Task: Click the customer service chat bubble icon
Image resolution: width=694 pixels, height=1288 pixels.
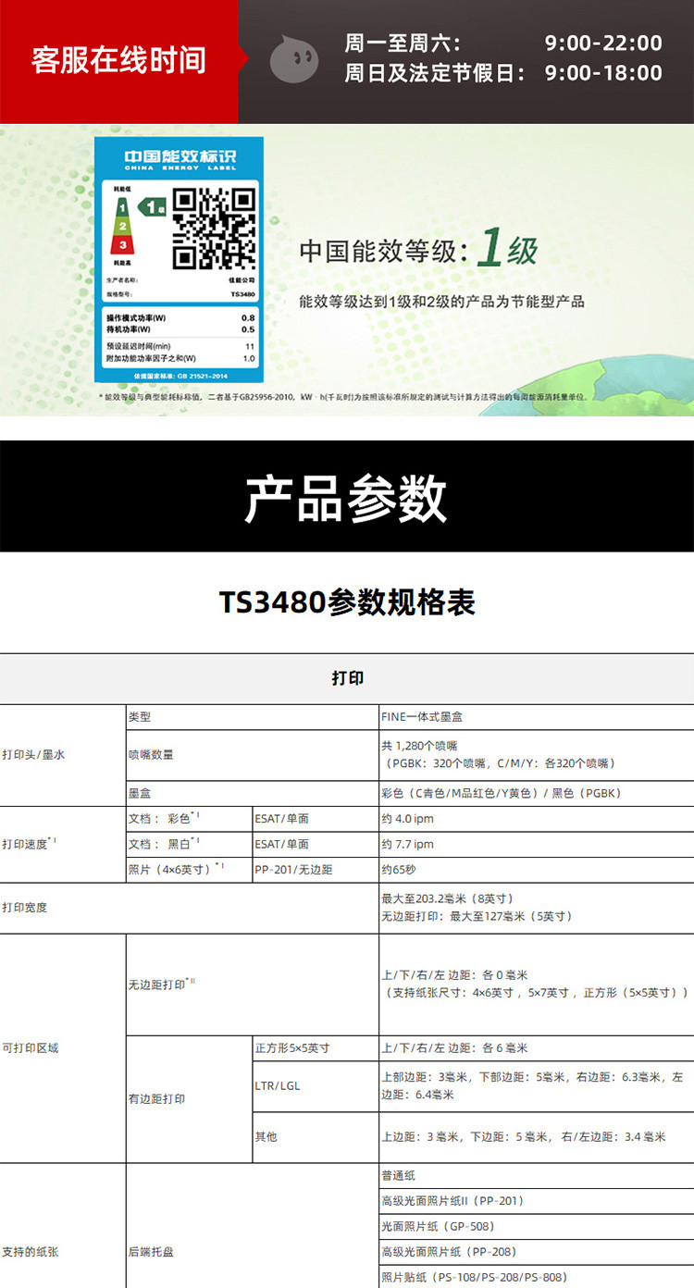Action: 294,59
